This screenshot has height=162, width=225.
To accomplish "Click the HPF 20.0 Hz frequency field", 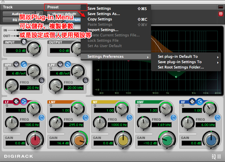I will (x=29, y=88).
